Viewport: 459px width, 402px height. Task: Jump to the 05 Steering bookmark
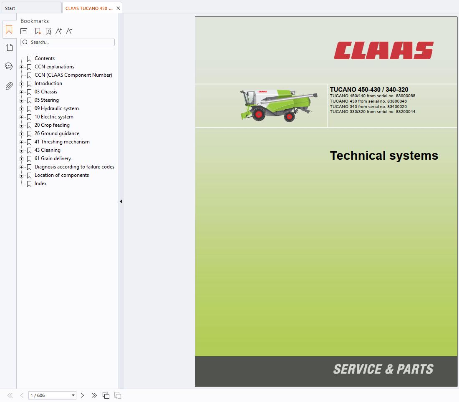pyautogui.click(x=47, y=100)
